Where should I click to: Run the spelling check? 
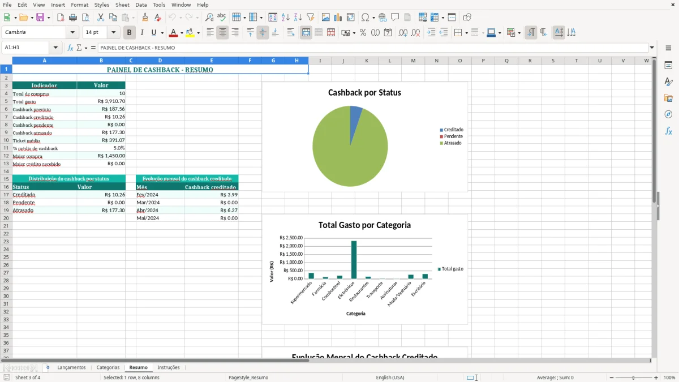point(222,18)
